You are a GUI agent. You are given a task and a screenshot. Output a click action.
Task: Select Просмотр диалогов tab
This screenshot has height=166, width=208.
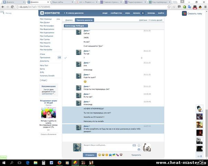coord(84,20)
